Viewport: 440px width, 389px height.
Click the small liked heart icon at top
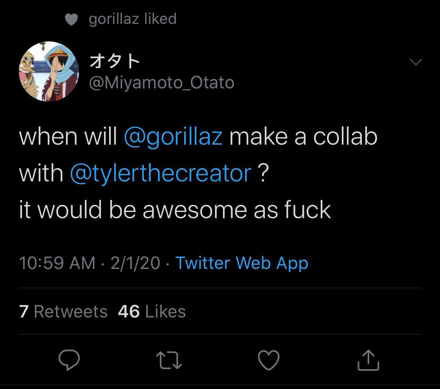pyautogui.click(x=72, y=18)
